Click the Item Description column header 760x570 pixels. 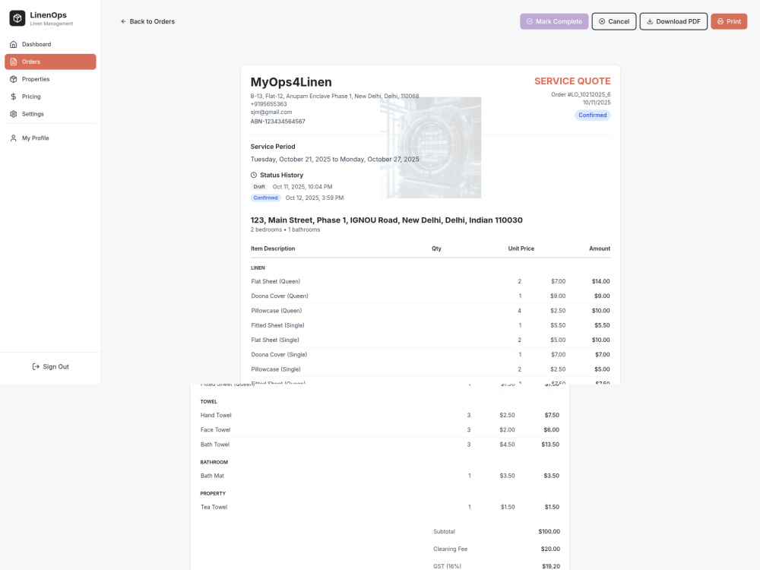[x=272, y=249]
